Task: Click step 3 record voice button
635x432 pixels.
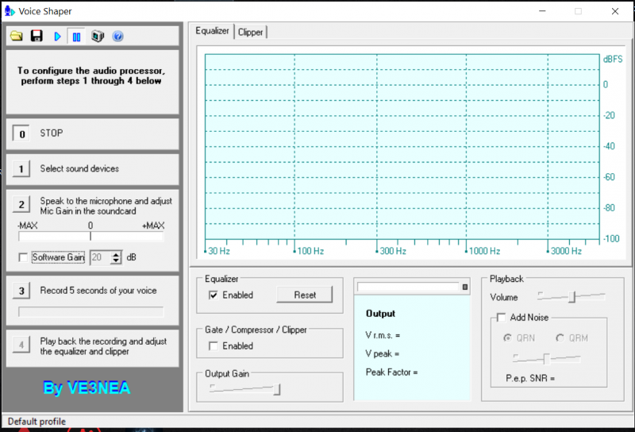Action: click(21, 291)
